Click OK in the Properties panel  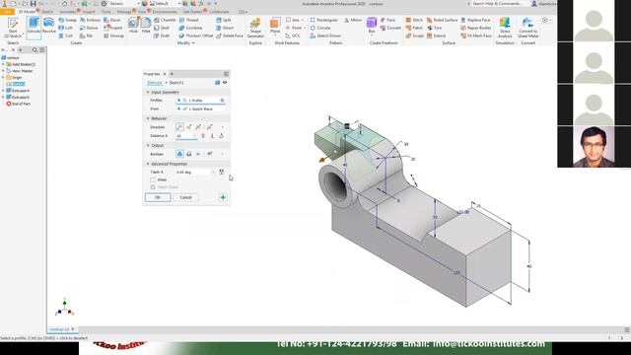tap(158, 197)
